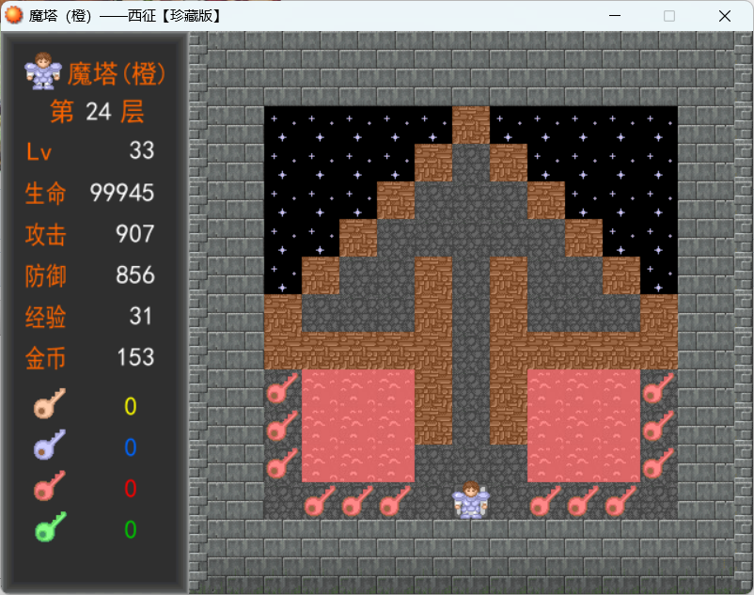This screenshot has width=754, height=595.
Task: Click the 攻击 label
Action: pos(45,235)
